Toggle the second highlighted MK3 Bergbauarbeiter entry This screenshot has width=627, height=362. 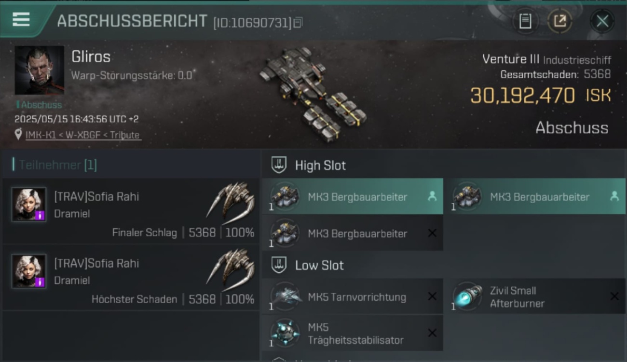click(535, 196)
